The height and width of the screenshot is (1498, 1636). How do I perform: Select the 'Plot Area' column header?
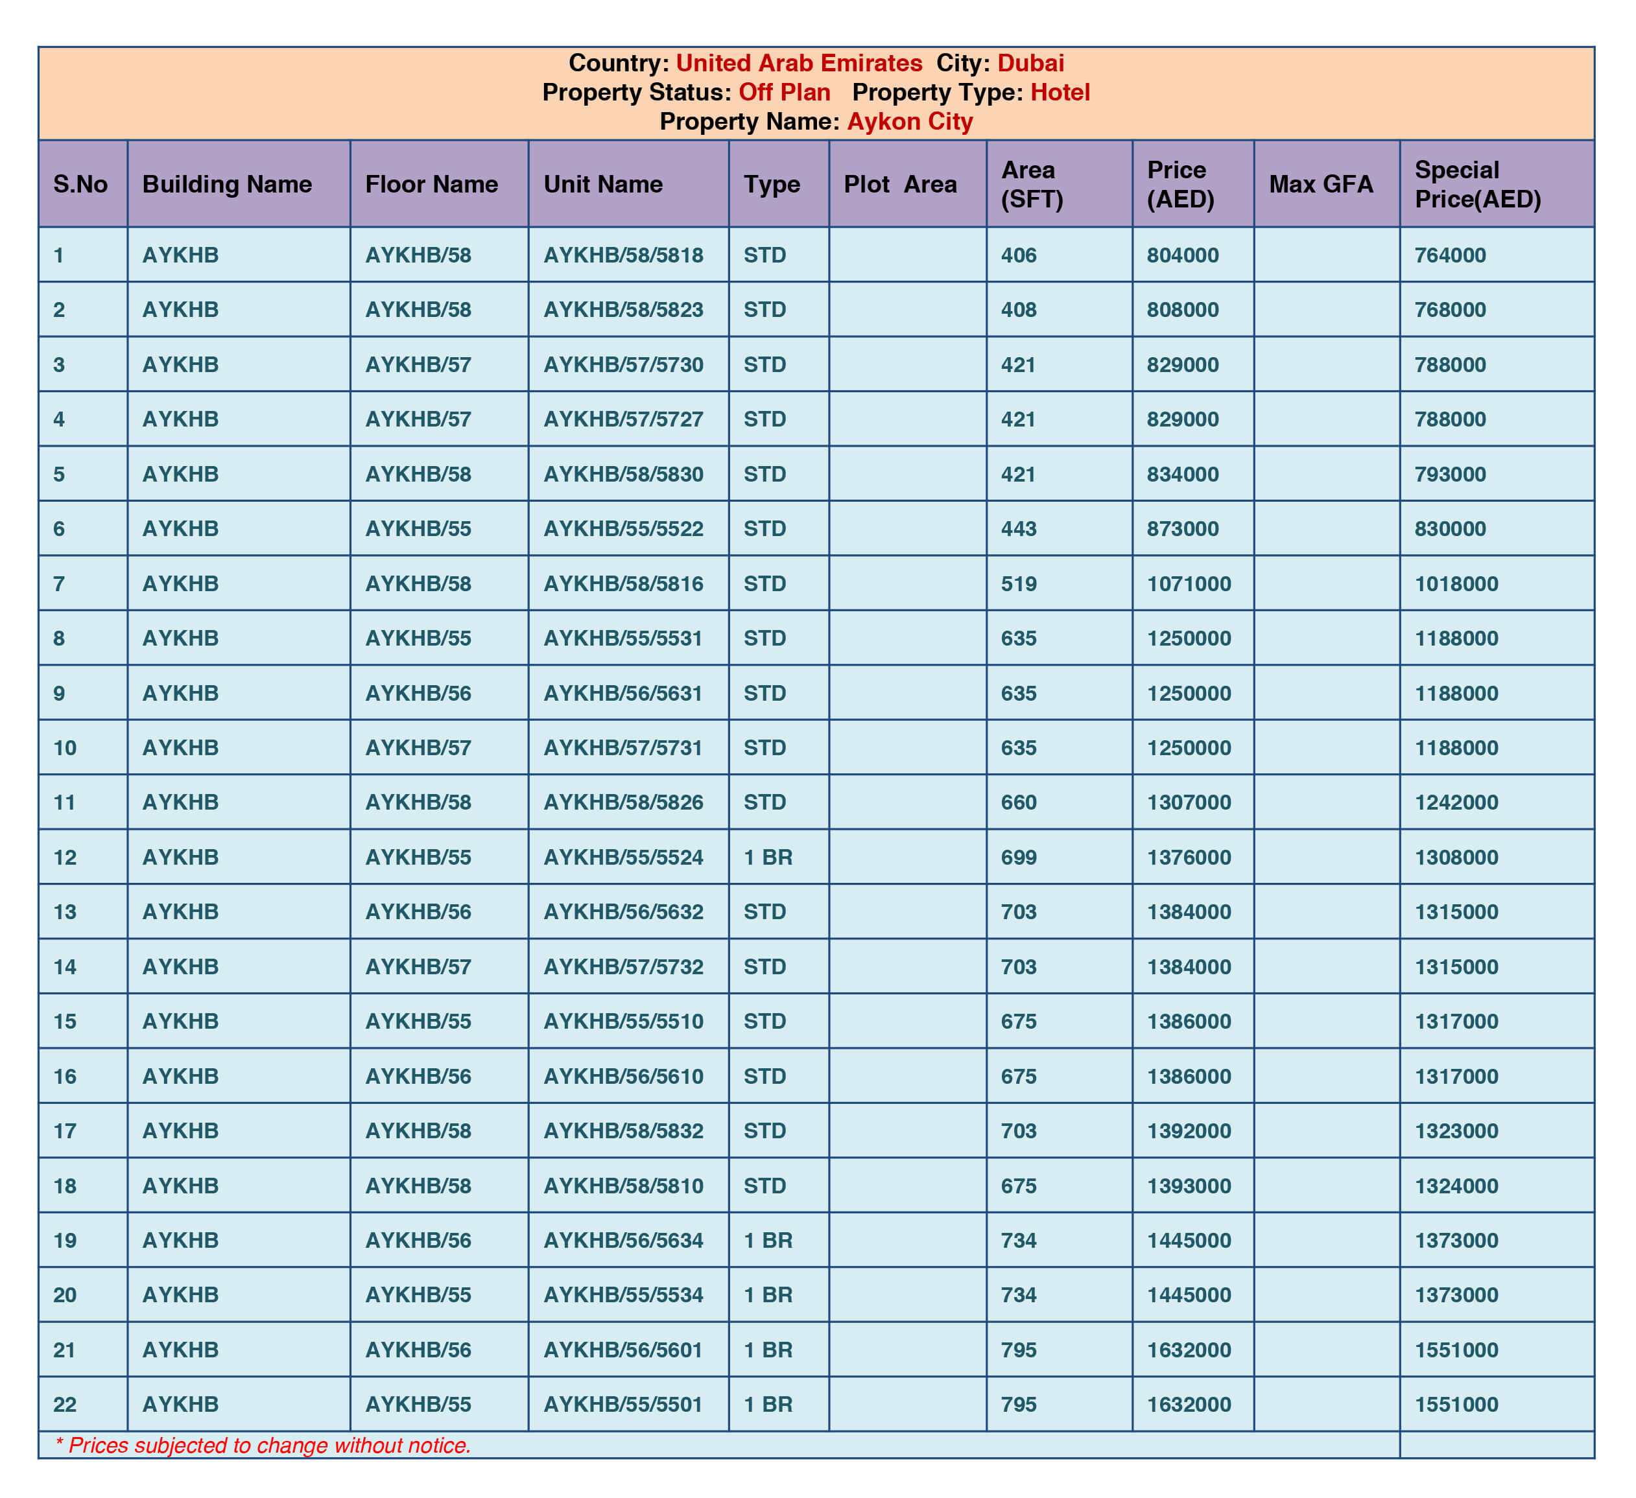coord(908,184)
